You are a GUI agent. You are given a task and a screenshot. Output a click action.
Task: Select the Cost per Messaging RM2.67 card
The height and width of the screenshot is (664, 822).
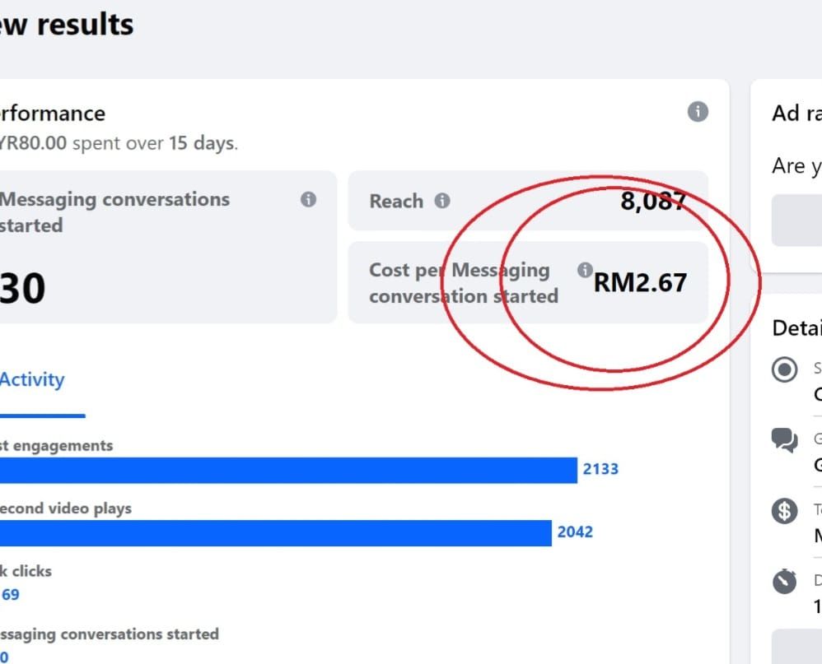point(529,283)
